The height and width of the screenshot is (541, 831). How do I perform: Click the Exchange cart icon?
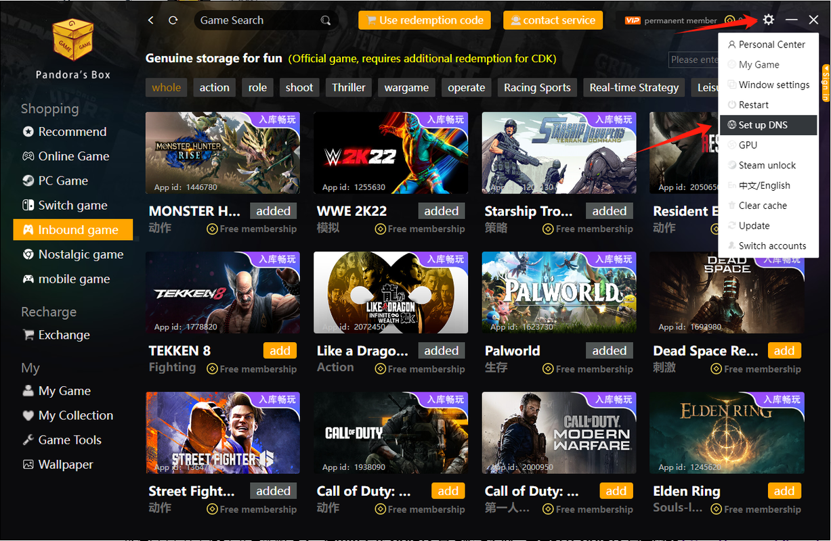[x=28, y=335]
